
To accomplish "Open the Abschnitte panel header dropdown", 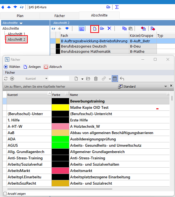I will (x=21, y=23).
